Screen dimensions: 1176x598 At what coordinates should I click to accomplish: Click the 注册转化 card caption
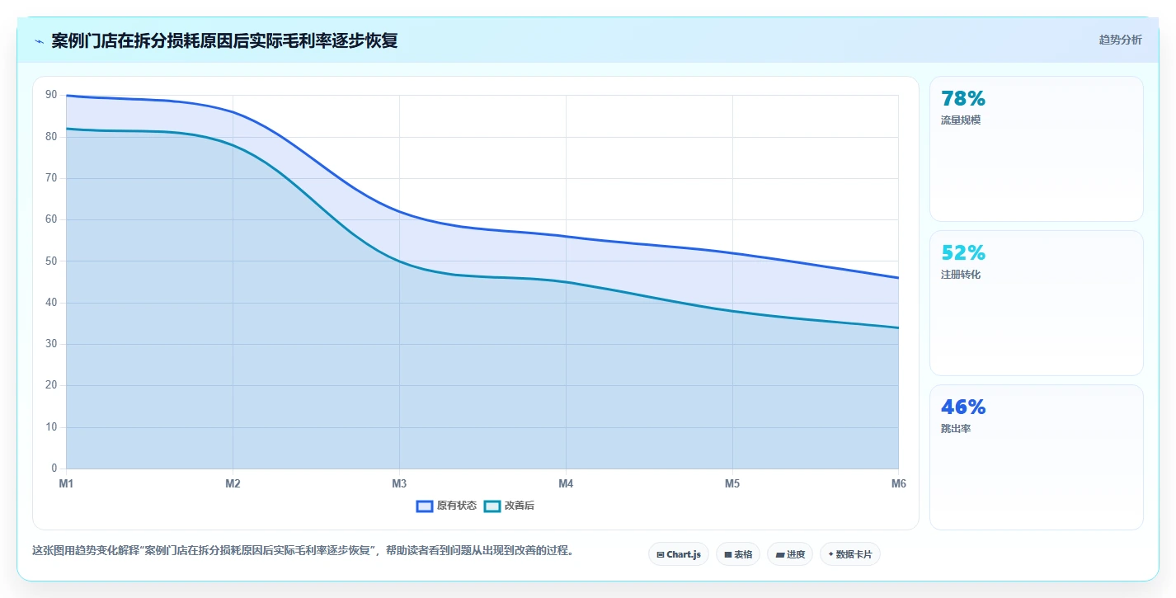961,275
